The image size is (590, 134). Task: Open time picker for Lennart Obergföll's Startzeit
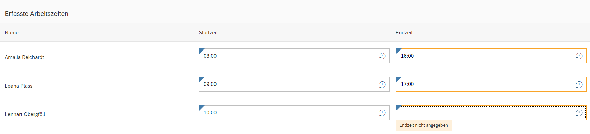click(382, 113)
